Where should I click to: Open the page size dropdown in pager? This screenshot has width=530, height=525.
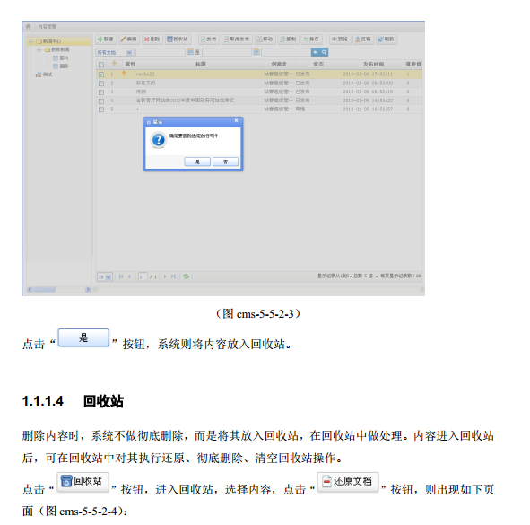pyautogui.click(x=104, y=276)
